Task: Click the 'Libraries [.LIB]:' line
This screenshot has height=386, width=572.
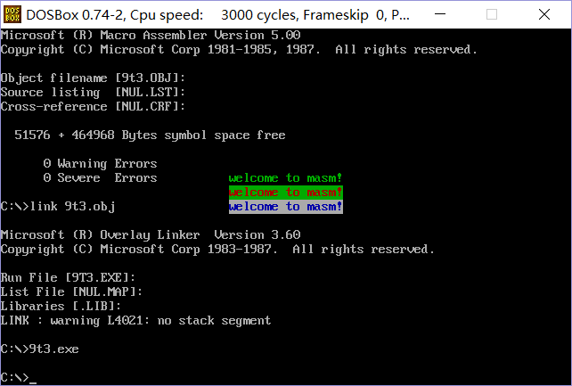Action: tap(61, 306)
